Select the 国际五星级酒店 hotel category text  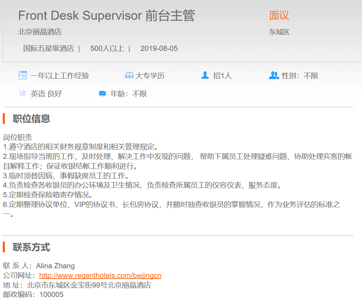tap(48, 48)
